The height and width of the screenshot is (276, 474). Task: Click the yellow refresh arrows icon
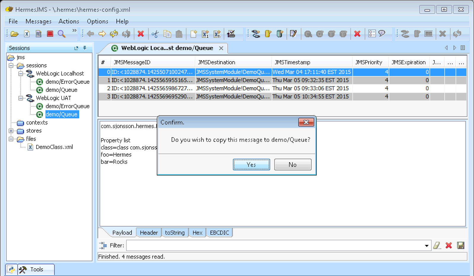[x=114, y=34]
